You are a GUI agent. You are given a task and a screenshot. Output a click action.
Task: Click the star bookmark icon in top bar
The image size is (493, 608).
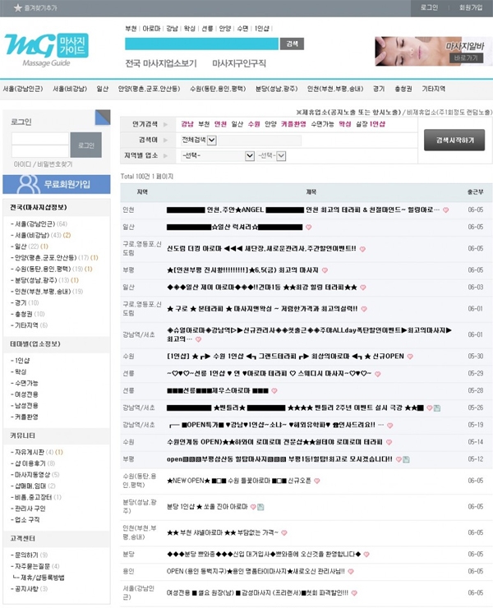(x=18, y=7)
